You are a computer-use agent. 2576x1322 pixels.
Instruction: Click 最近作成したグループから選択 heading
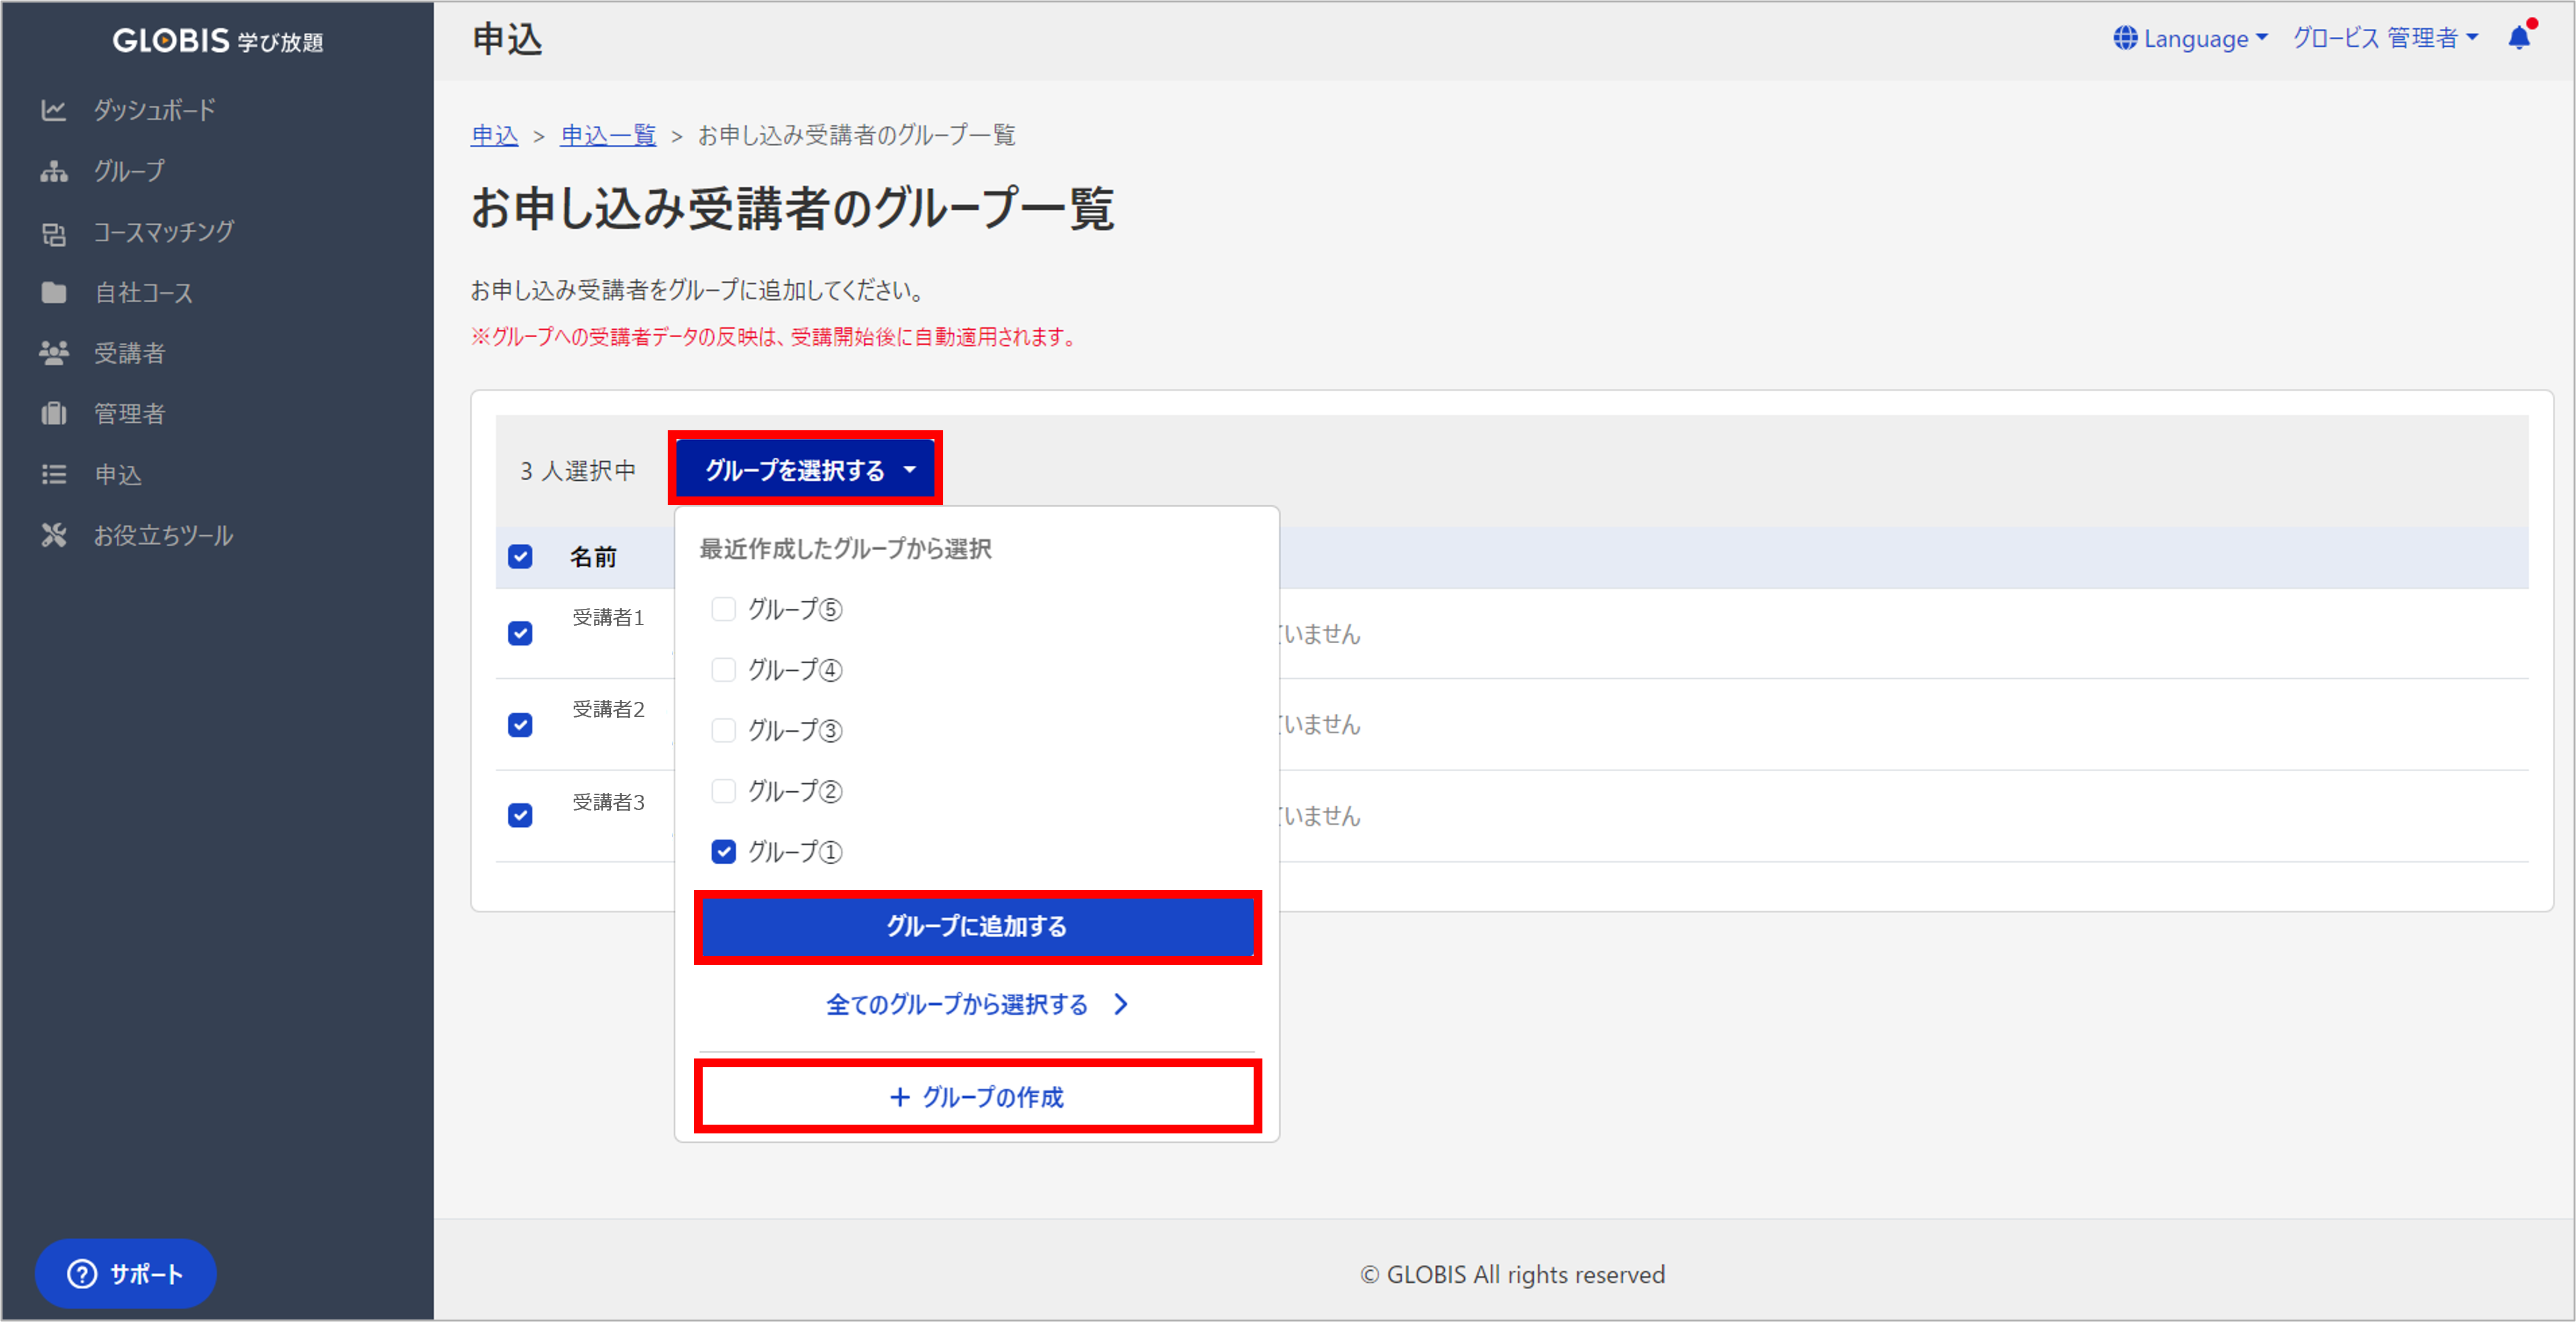[845, 549]
